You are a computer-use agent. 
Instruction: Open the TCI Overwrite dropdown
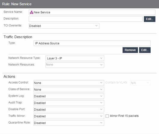tap(64, 26)
